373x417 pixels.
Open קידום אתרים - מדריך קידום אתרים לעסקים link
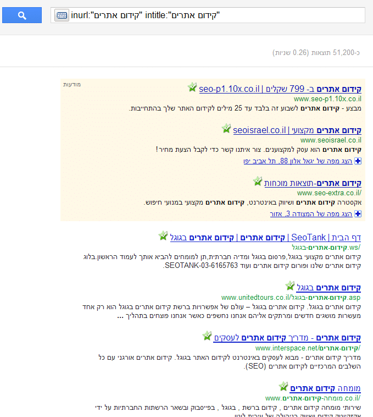(x=287, y=338)
